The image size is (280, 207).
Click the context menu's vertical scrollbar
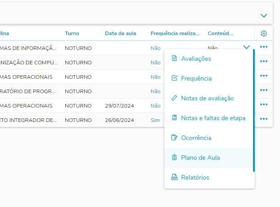(254, 110)
